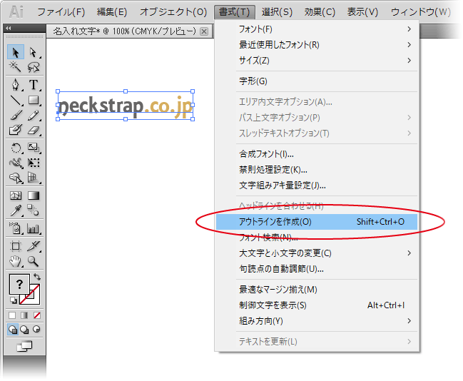Enable Draw Inside mode

coord(36,330)
